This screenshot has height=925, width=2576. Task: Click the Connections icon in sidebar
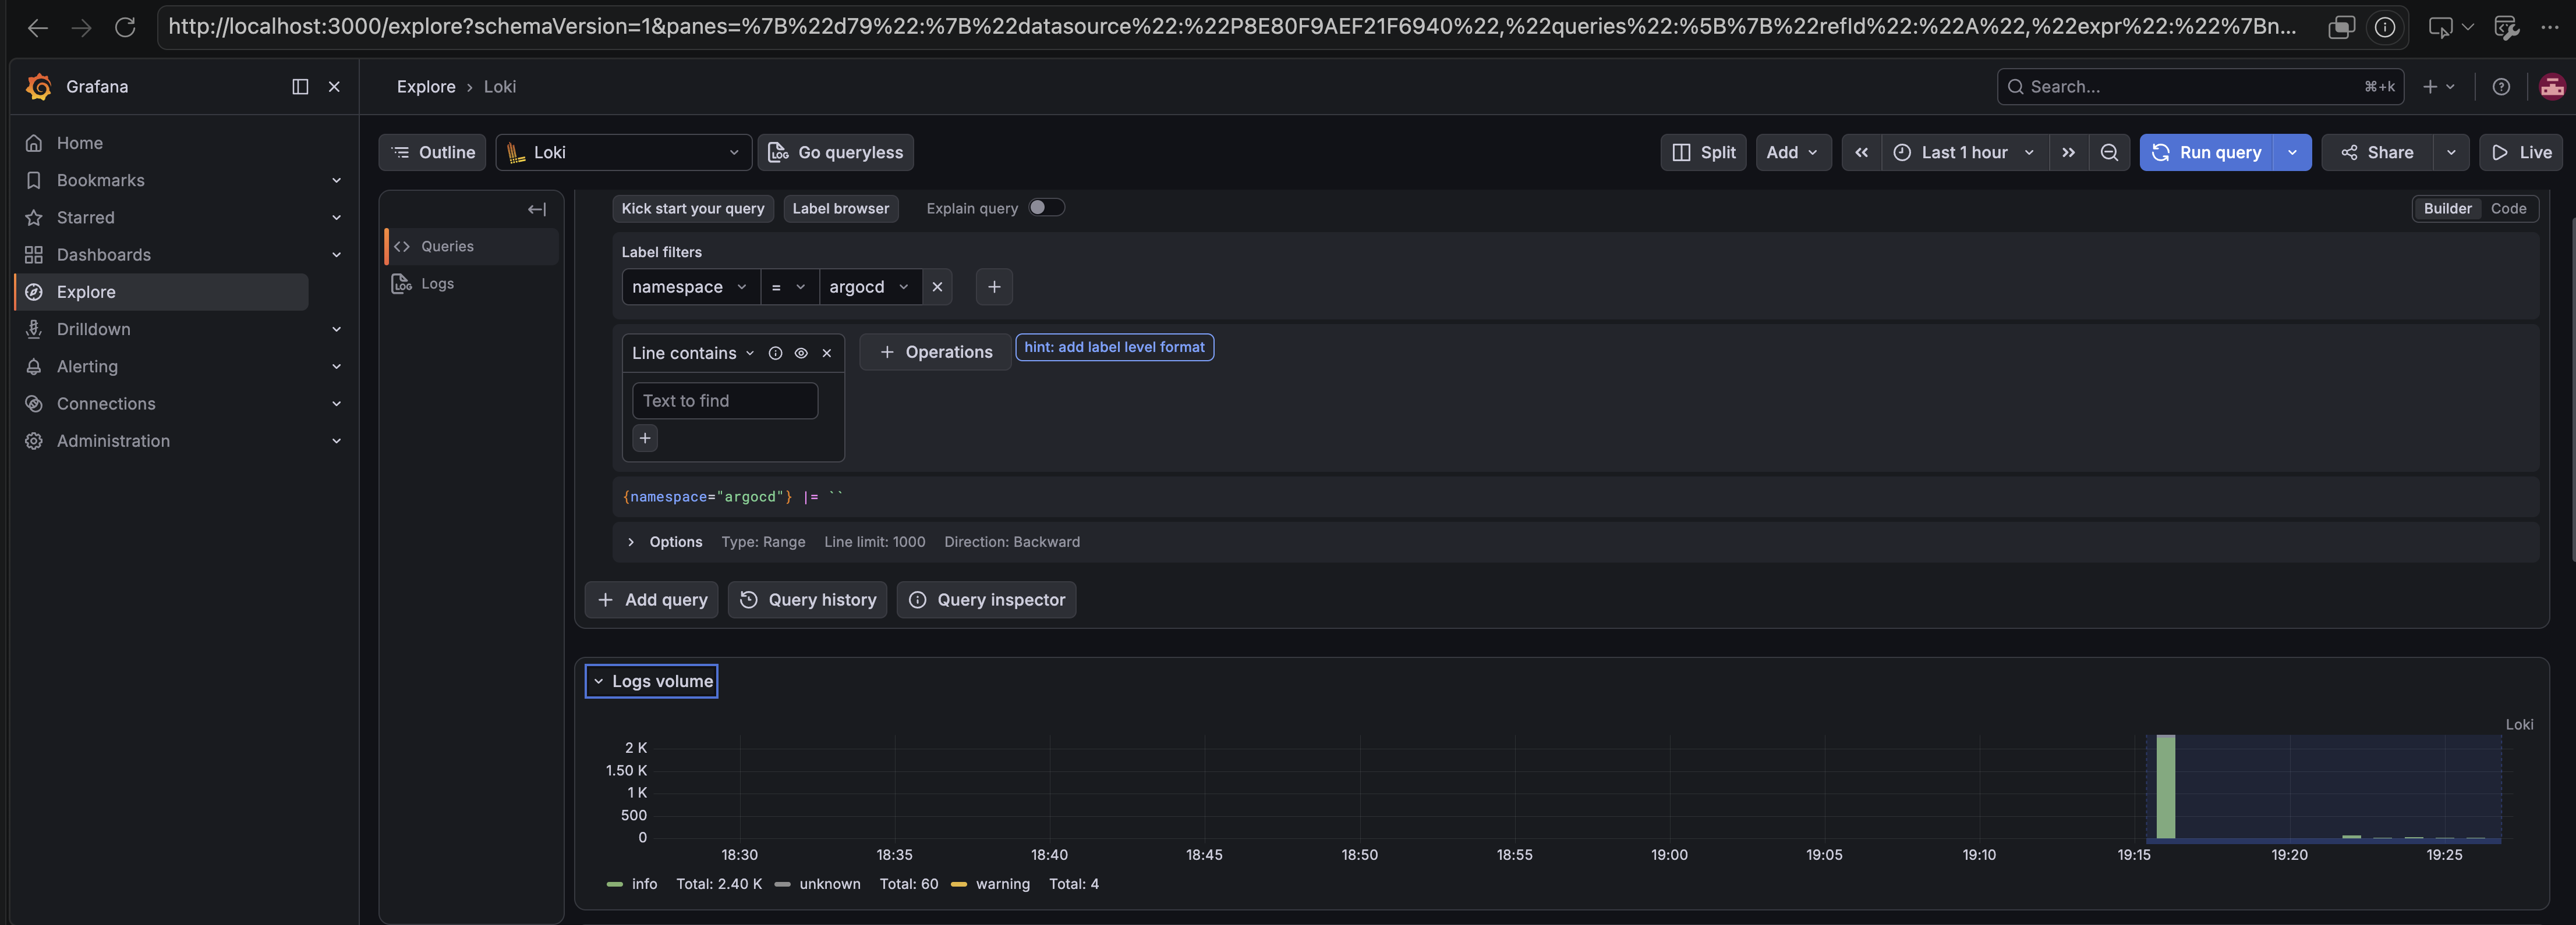point(34,404)
